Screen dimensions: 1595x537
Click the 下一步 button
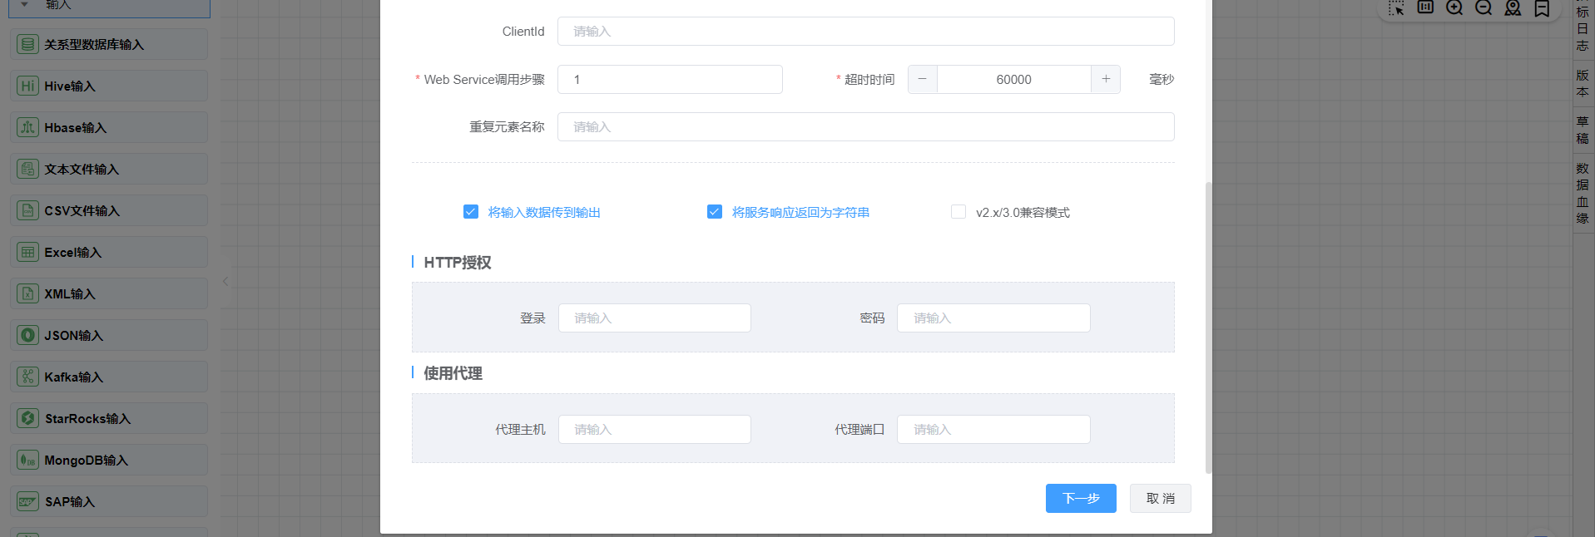(x=1081, y=498)
